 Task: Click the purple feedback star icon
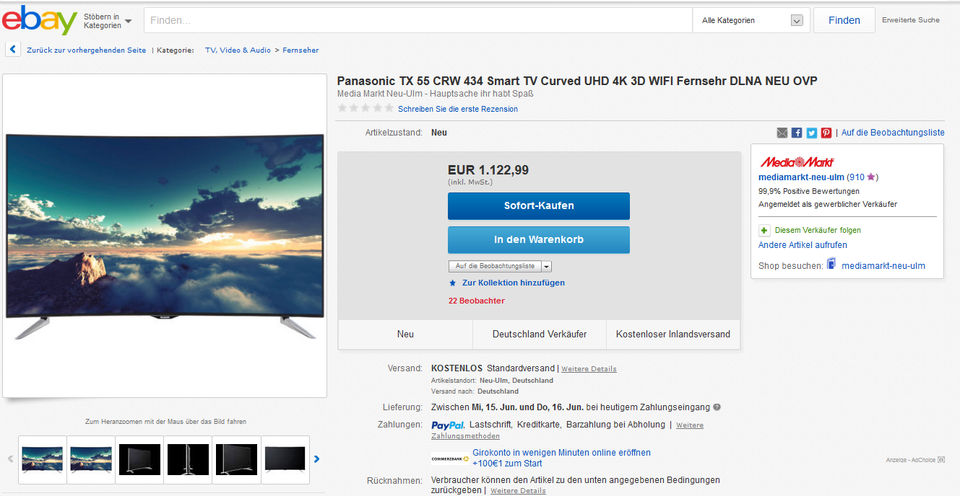pyautogui.click(x=871, y=177)
